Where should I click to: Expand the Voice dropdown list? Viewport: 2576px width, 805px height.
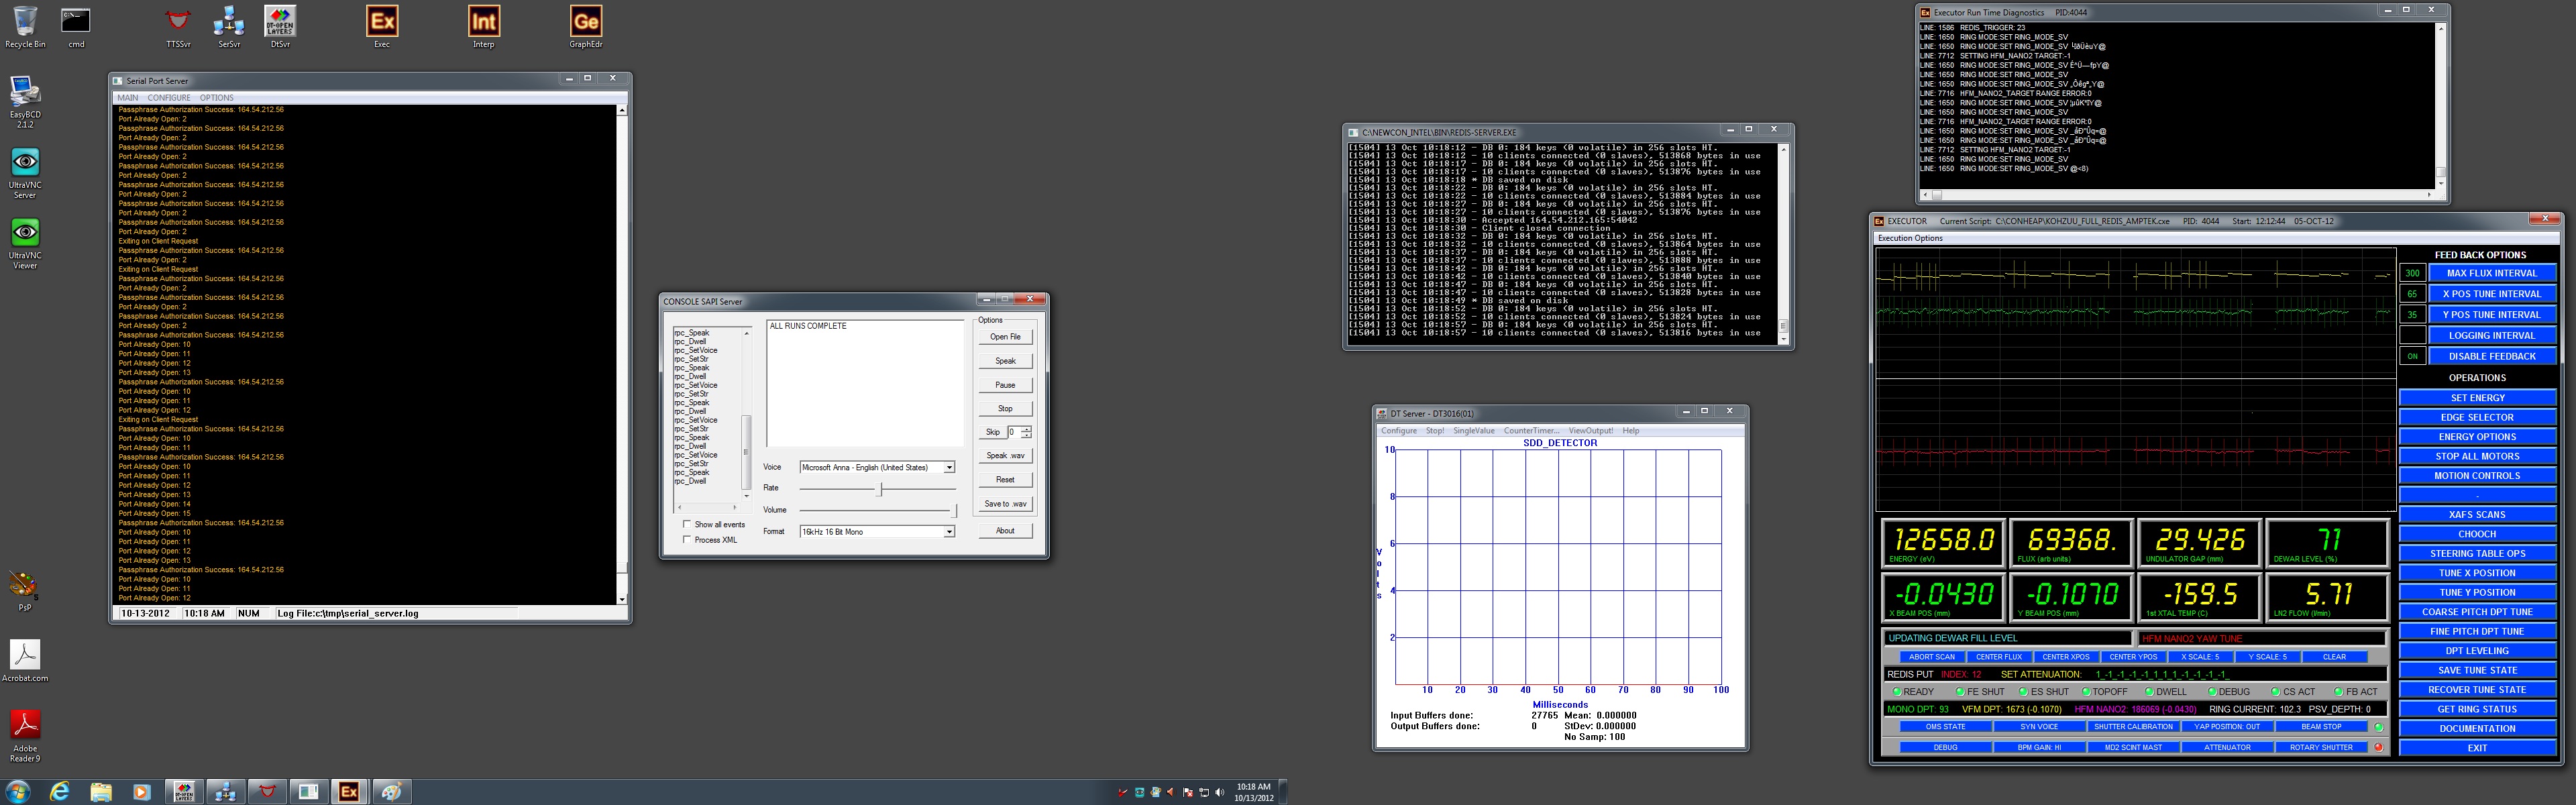(949, 467)
